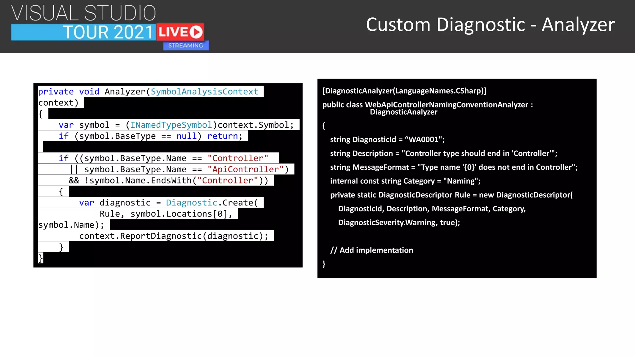
Task: Click the 'INamedTypeSymbol' cast in the code
Action: pyautogui.click(x=171, y=125)
